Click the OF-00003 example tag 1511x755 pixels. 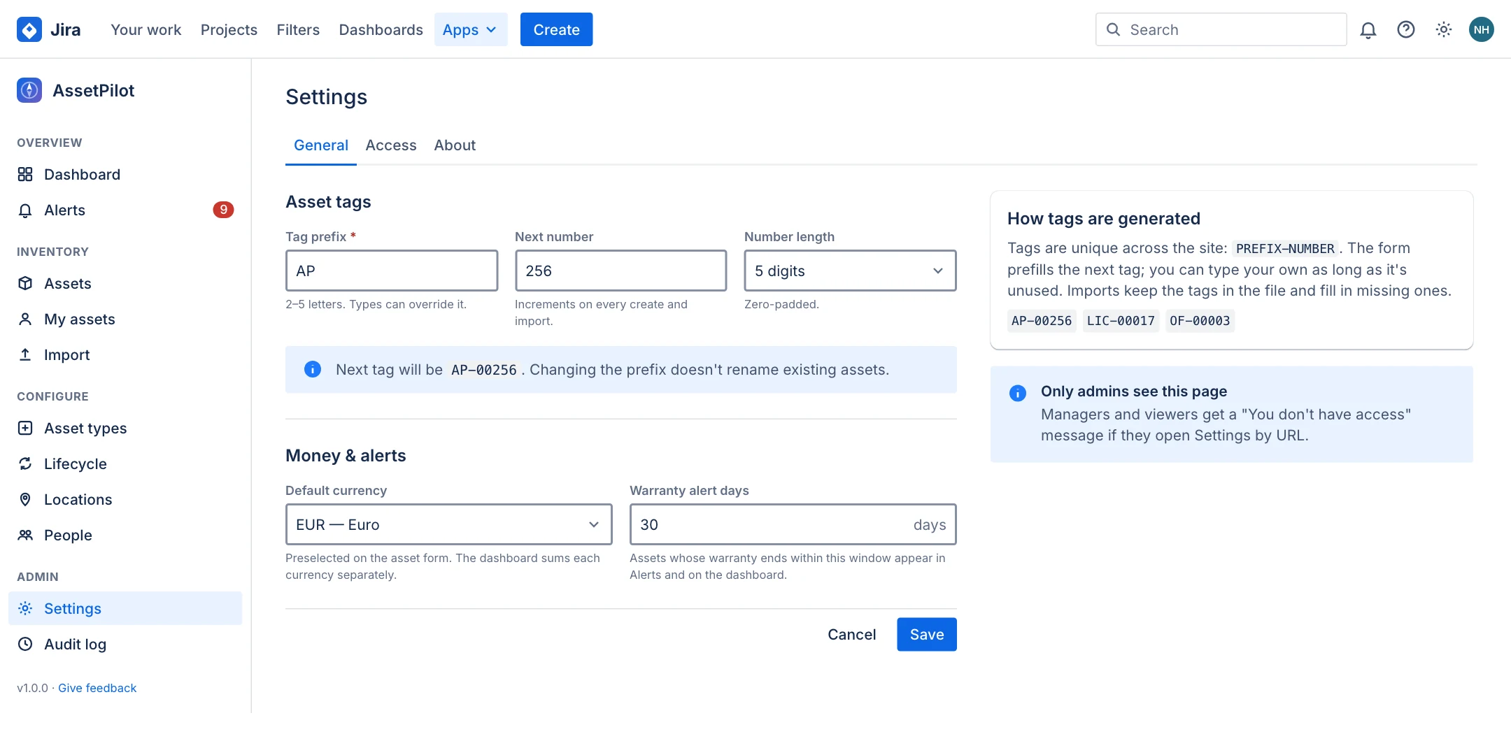coord(1200,321)
